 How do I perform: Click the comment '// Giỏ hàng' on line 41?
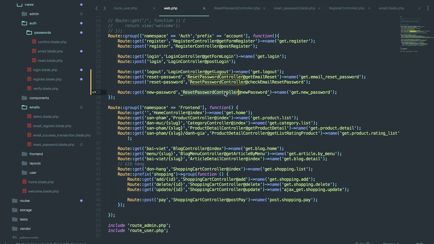click(131, 164)
